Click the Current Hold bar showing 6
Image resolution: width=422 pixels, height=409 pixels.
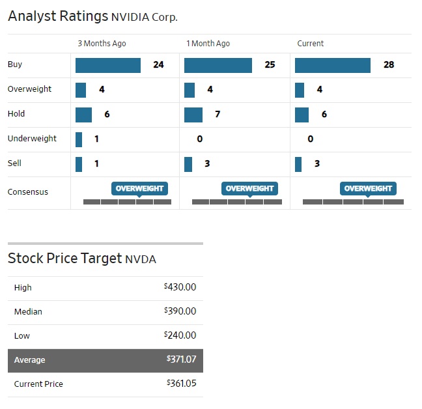click(x=302, y=115)
